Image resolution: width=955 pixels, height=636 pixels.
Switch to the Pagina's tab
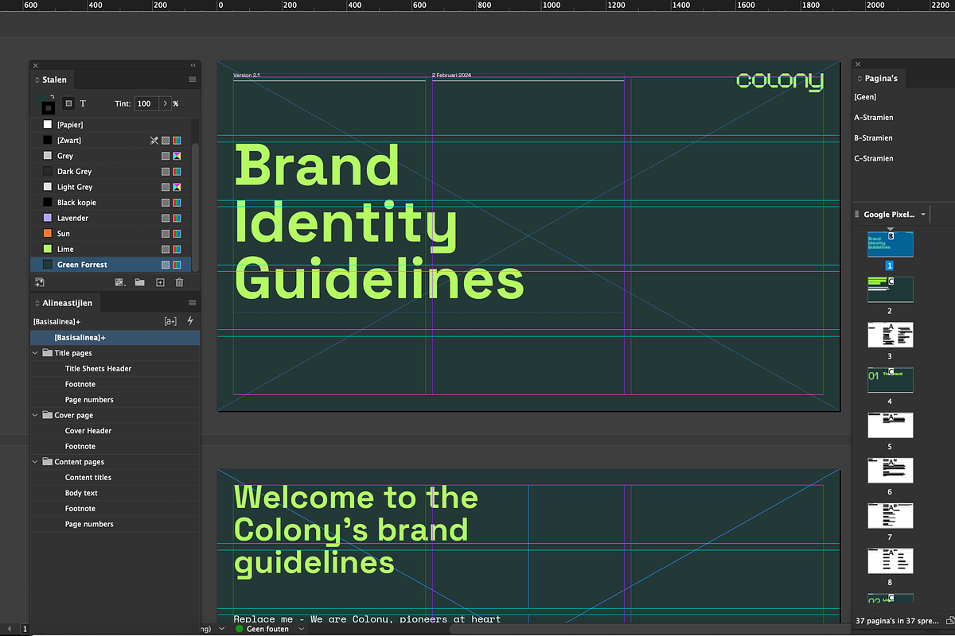(x=879, y=78)
